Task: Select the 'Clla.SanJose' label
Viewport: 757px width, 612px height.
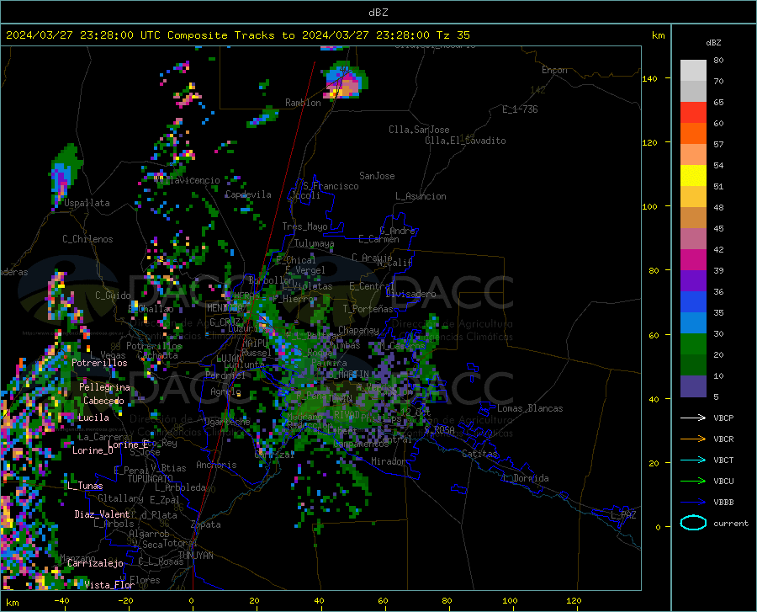Action: [419, 130]
